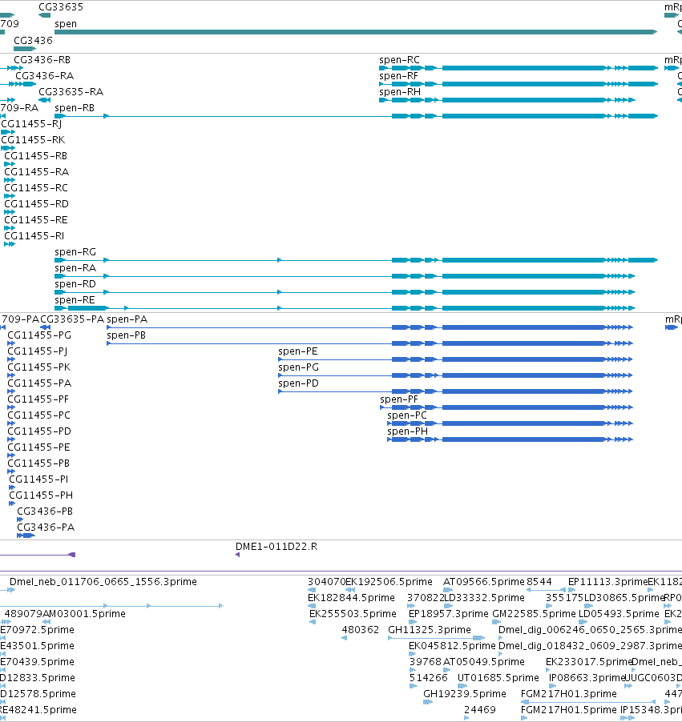Select CG11455-PK protein label
Screen dimensions: 682x722
pyautogui.click(x=39, y=367)
